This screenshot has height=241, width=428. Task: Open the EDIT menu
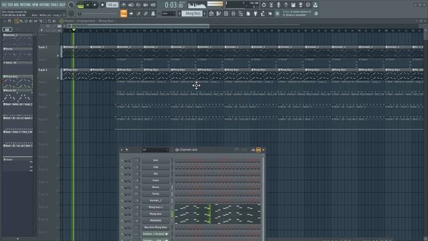[10, 5]
